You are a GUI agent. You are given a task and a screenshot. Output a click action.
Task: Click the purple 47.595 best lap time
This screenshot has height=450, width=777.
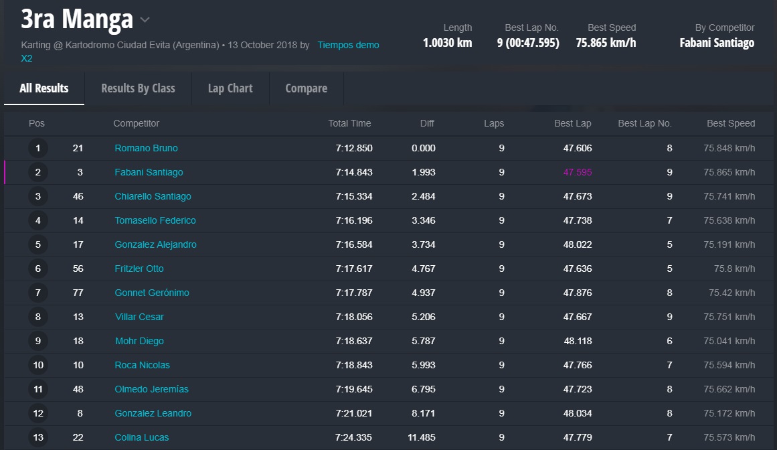pos(577,172)
